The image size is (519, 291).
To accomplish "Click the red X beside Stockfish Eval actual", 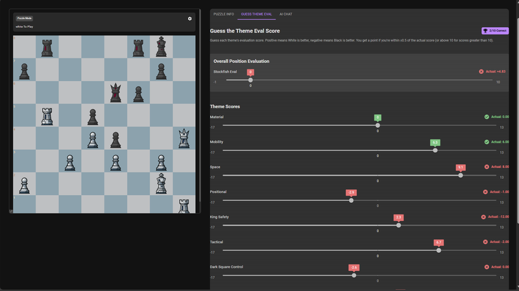I will pos(481,72).
